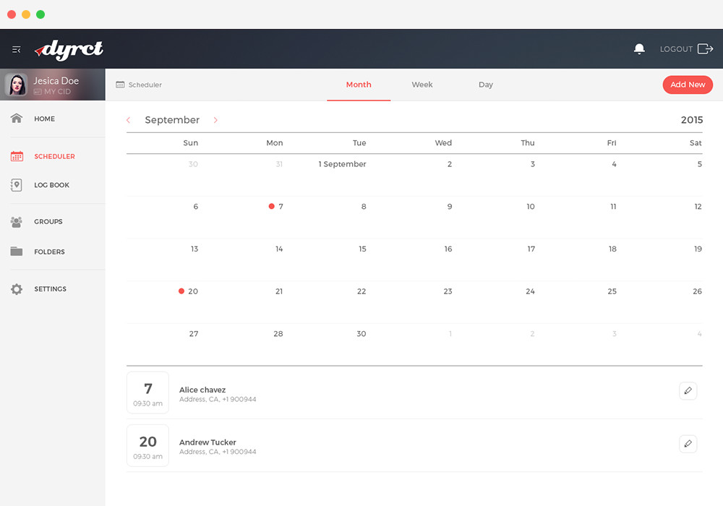Viewport: 723px width, 506px height.
Task: Open SETTINGS in the sidebar
Action: pyautogui.click(x=51, y=289)
